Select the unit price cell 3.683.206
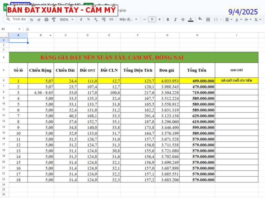This screenshot has width=265, height=198. pos(167,180)
